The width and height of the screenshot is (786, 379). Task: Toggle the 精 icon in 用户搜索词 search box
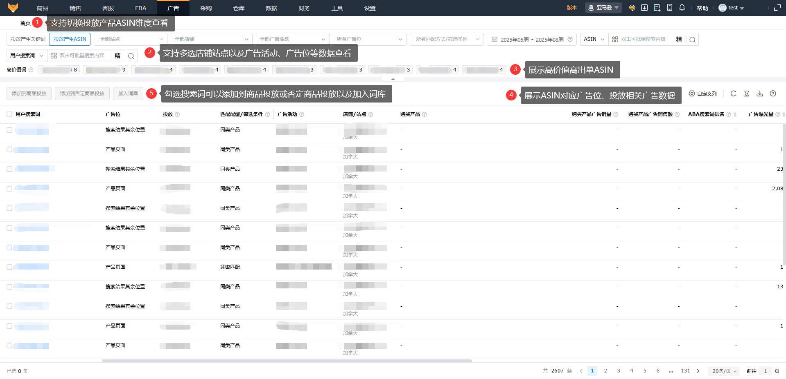tap(117, 56)
